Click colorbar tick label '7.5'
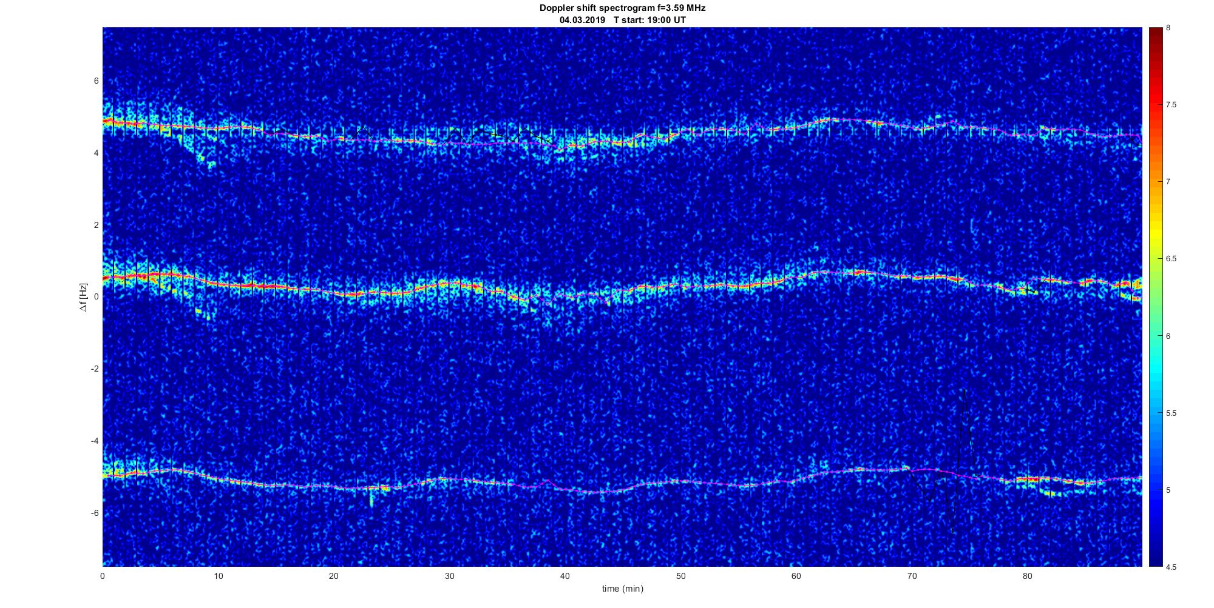1214x608 pixels. click(x=1171, y=105)
